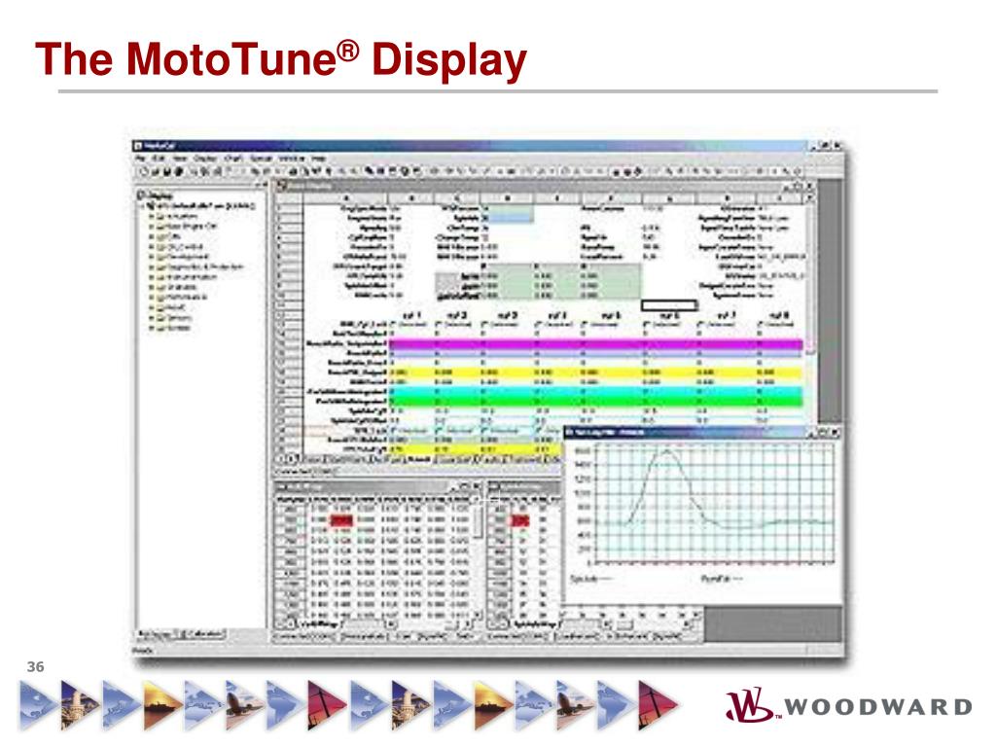The image size is (996, 747).
Task: Toggle the checkbox directly under the cyl 1 header
Action: [392, 324]
